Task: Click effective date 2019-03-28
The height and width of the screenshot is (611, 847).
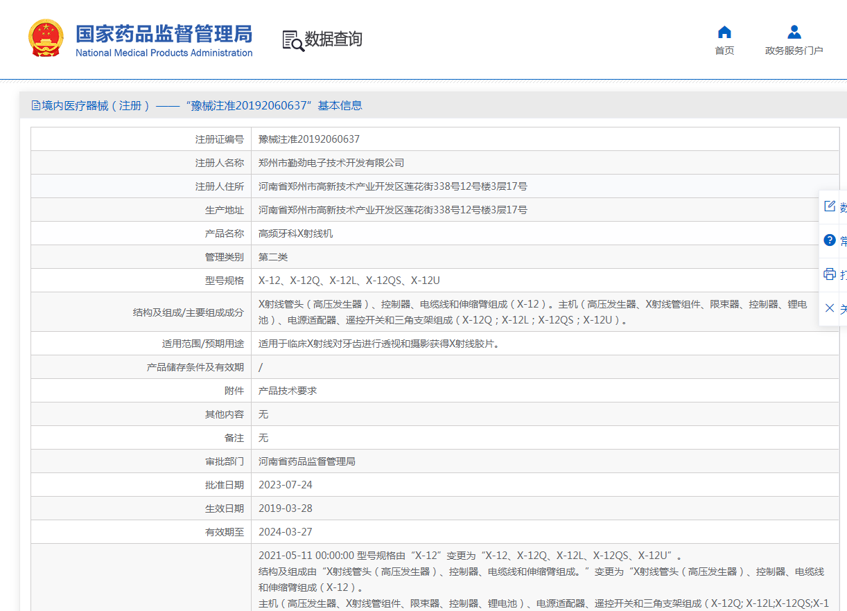Action: 286,508
